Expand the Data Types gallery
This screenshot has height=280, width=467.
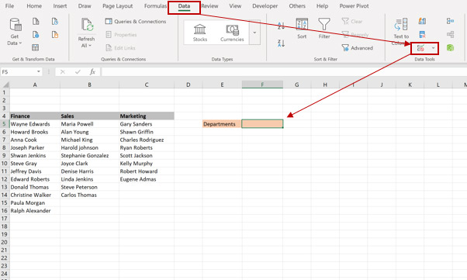(254, 33)
